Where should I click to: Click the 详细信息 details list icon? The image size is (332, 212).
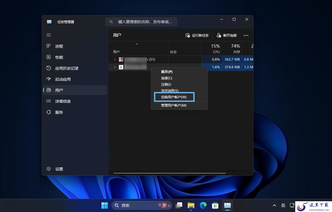tap(49, 101)
